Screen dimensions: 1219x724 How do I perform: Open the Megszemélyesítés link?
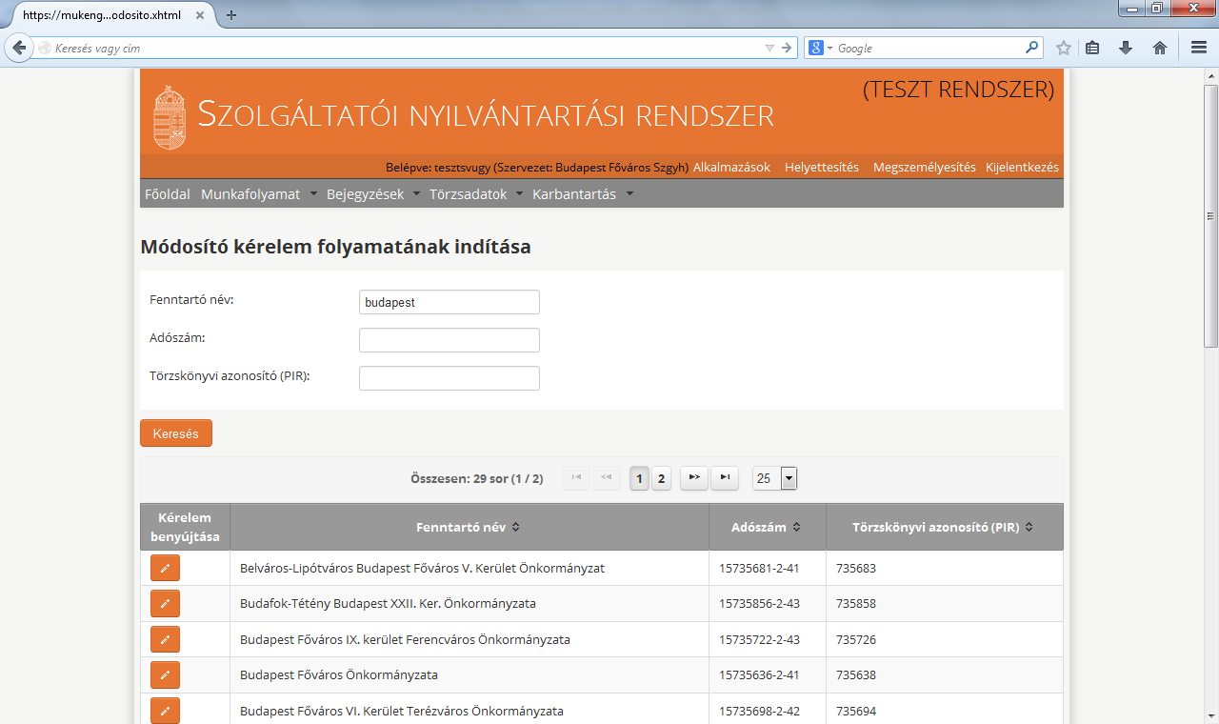coord(925,167)
